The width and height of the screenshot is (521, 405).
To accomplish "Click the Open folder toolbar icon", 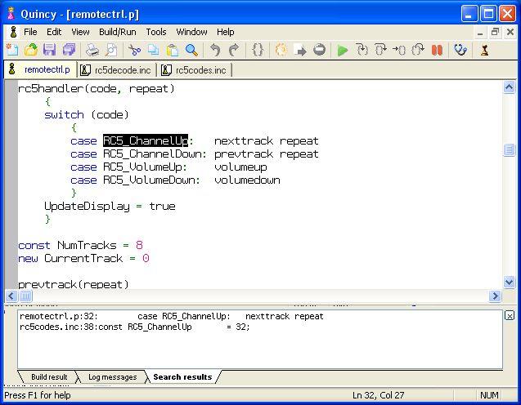I will tap(30, 51).
